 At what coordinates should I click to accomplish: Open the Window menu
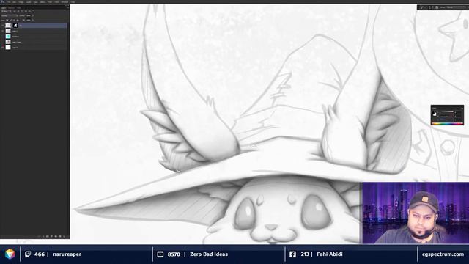click(x=64, y=2)
